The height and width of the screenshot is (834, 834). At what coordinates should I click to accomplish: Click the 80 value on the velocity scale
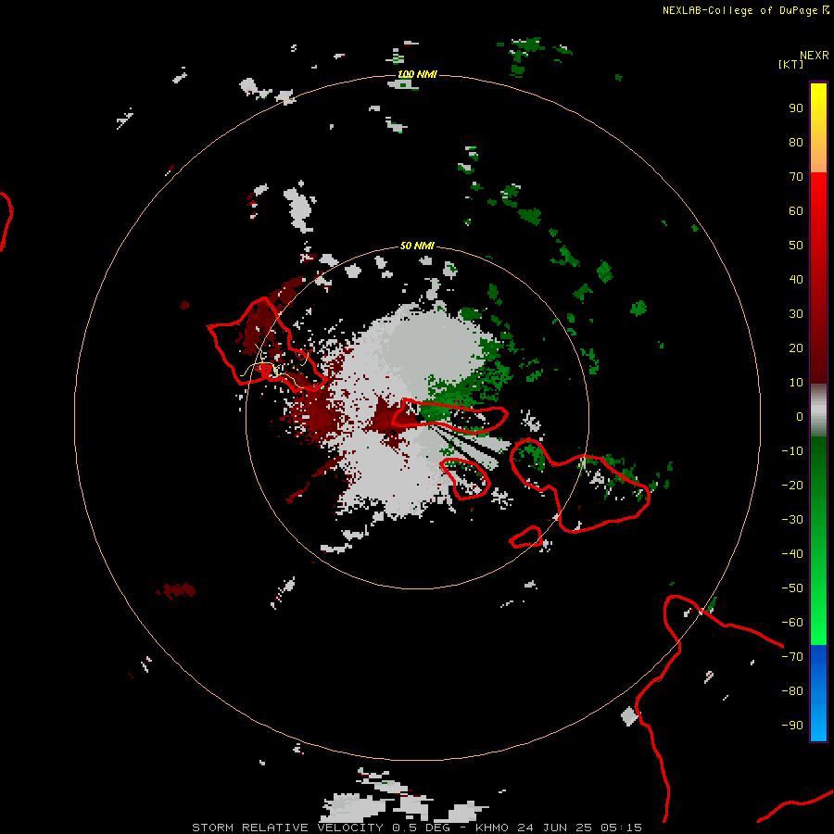tap(796, 142)
